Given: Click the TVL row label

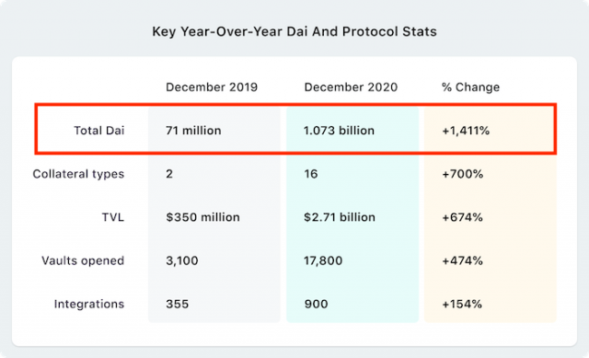Looking at the screenshot, I should (x=112, y=217).
